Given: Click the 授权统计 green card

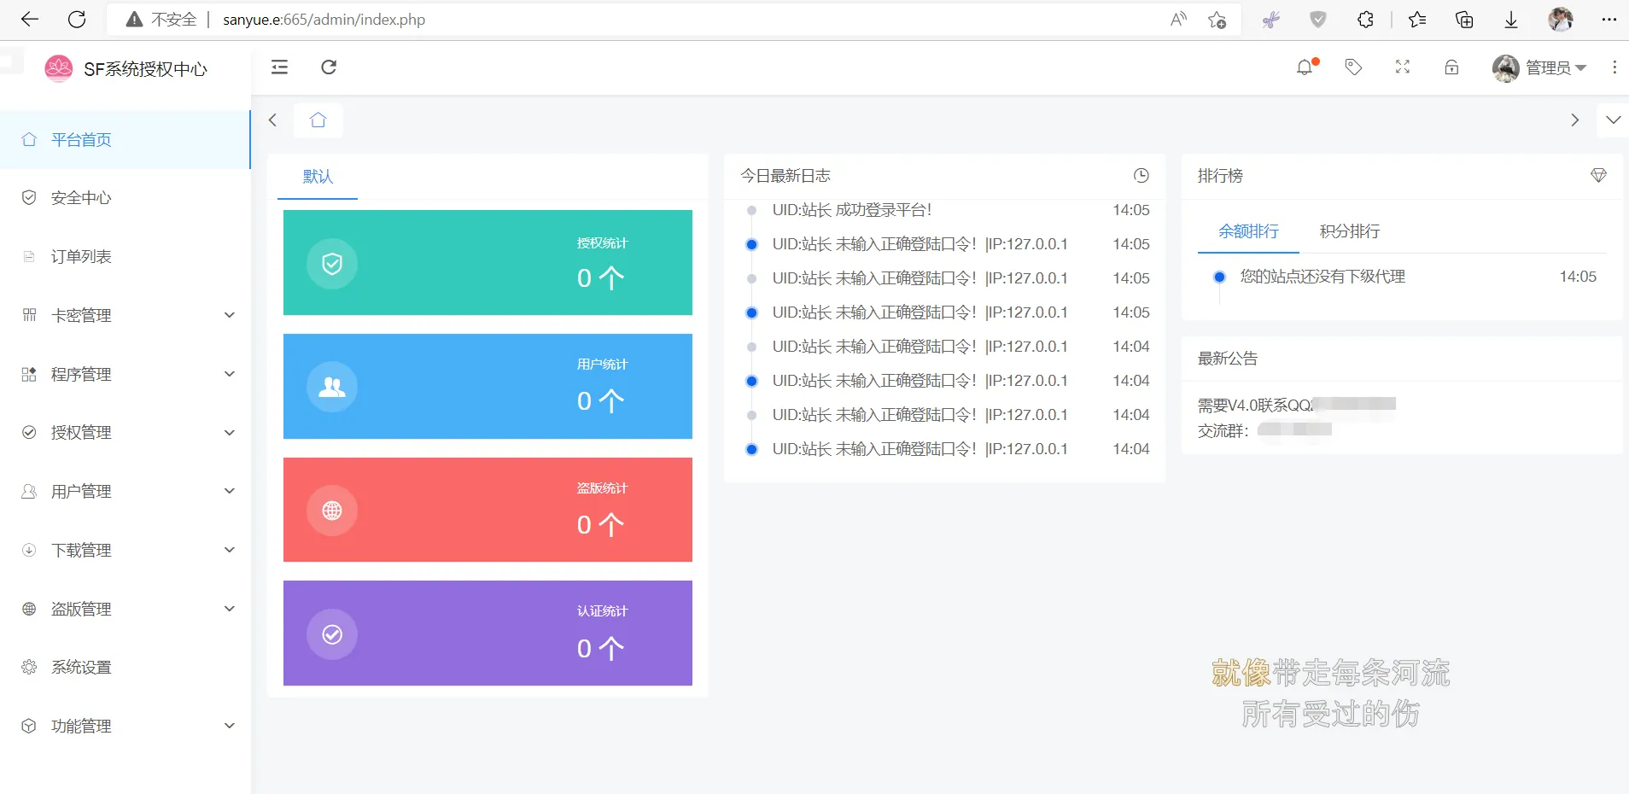Looking at the screenshot, I should [x=488, y=262].
